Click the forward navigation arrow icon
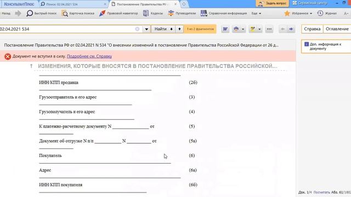The image size is (351, 197). pyautogui.click(x=18, y=13)
